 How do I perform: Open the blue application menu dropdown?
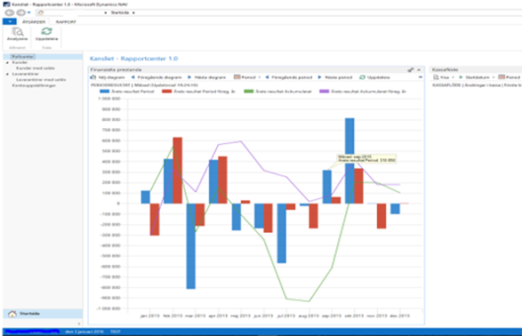[10, 21]
